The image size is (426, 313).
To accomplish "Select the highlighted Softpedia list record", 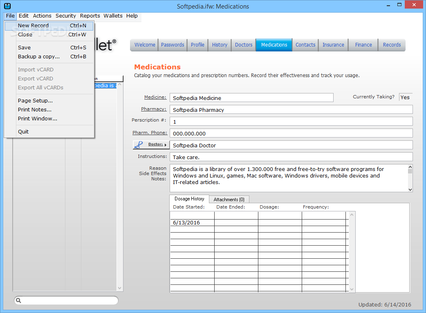I will pos(105,85).
